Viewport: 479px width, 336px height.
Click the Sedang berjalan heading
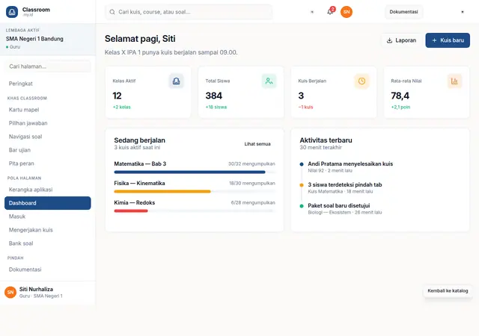(x=140, y=140)
